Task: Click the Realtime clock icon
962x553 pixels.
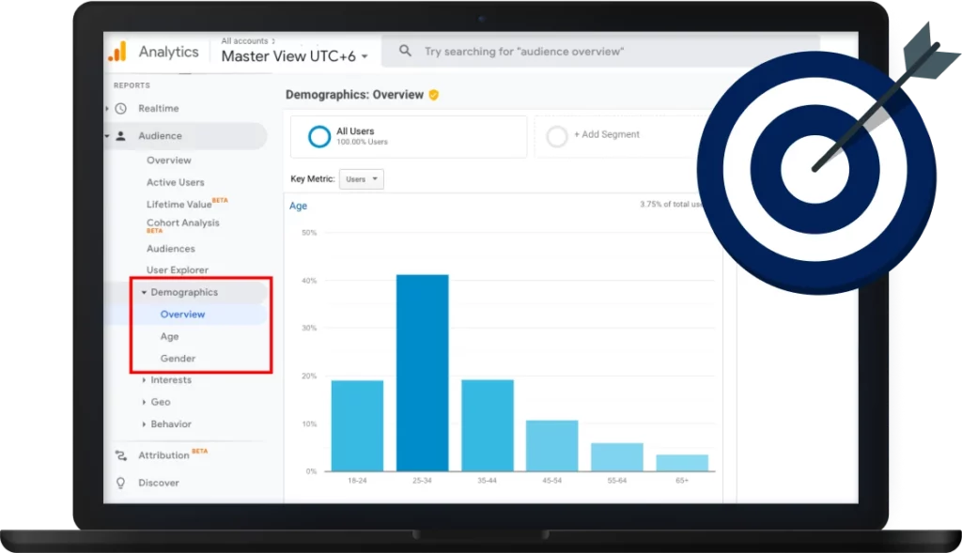Action: (120, 109)
